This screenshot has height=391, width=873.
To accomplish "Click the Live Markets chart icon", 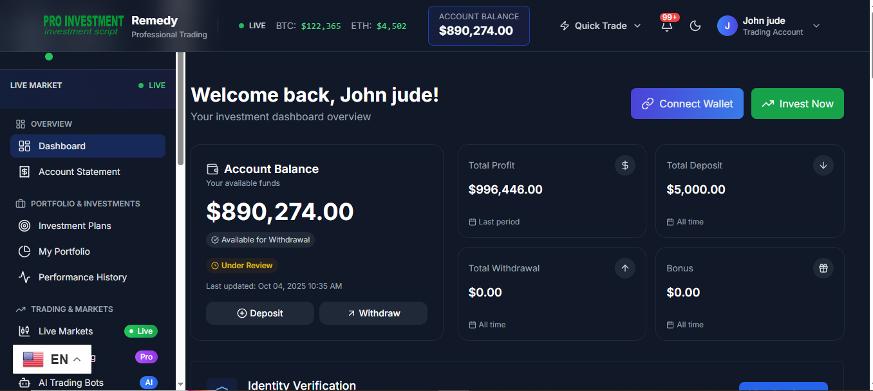I will click(24, 331).
